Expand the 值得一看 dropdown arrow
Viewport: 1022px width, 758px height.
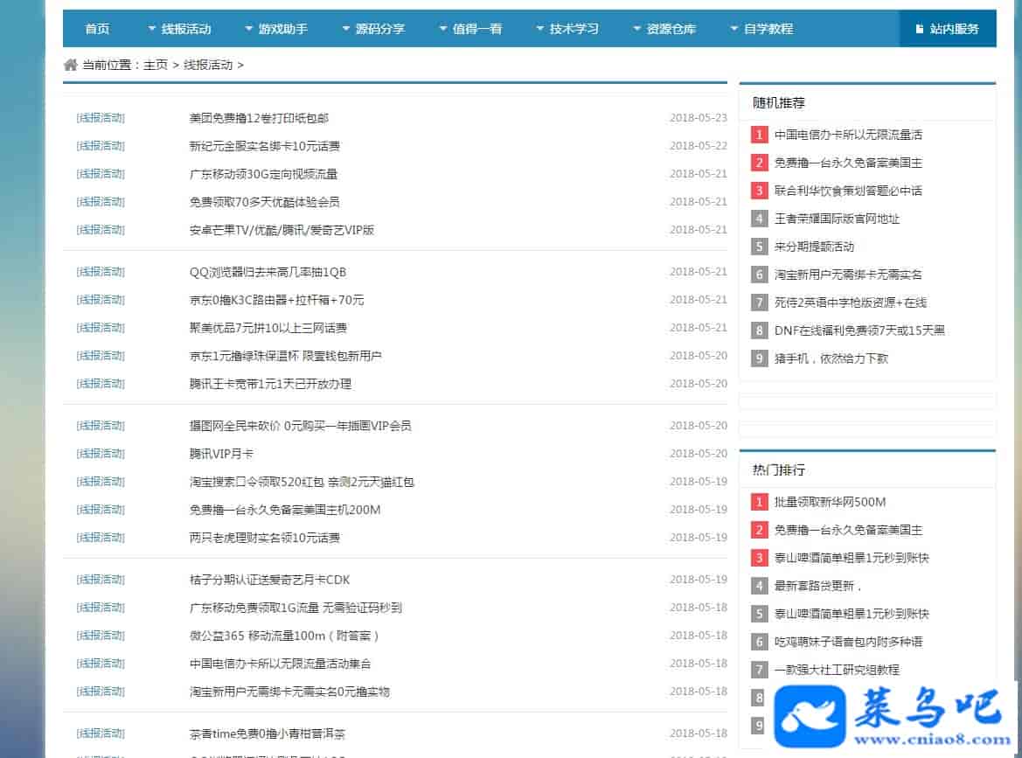(x=443, y=29)
